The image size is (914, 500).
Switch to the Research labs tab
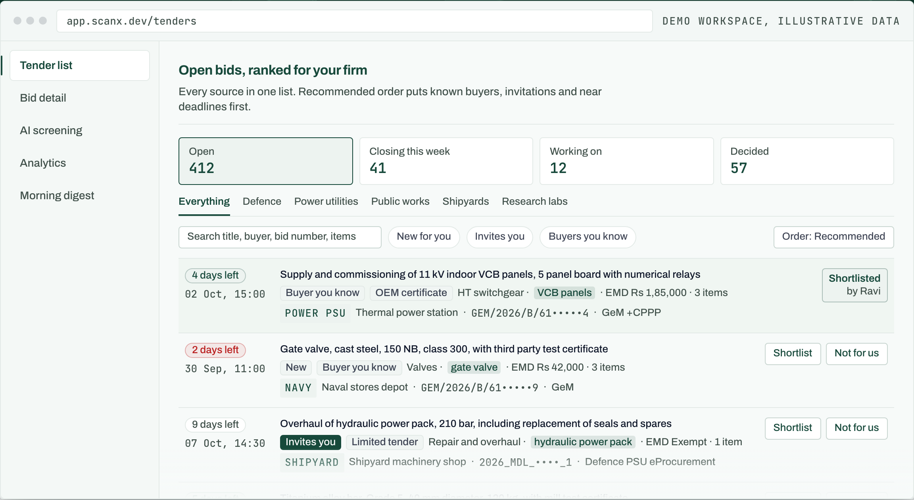click(535, 202)
